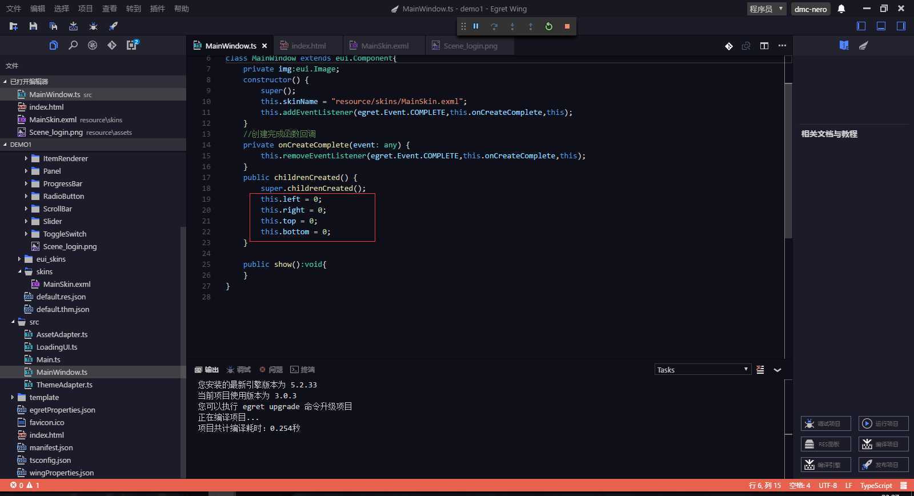
Task: Switch to the 问题 panel tab
Action: tap(271, 370)
